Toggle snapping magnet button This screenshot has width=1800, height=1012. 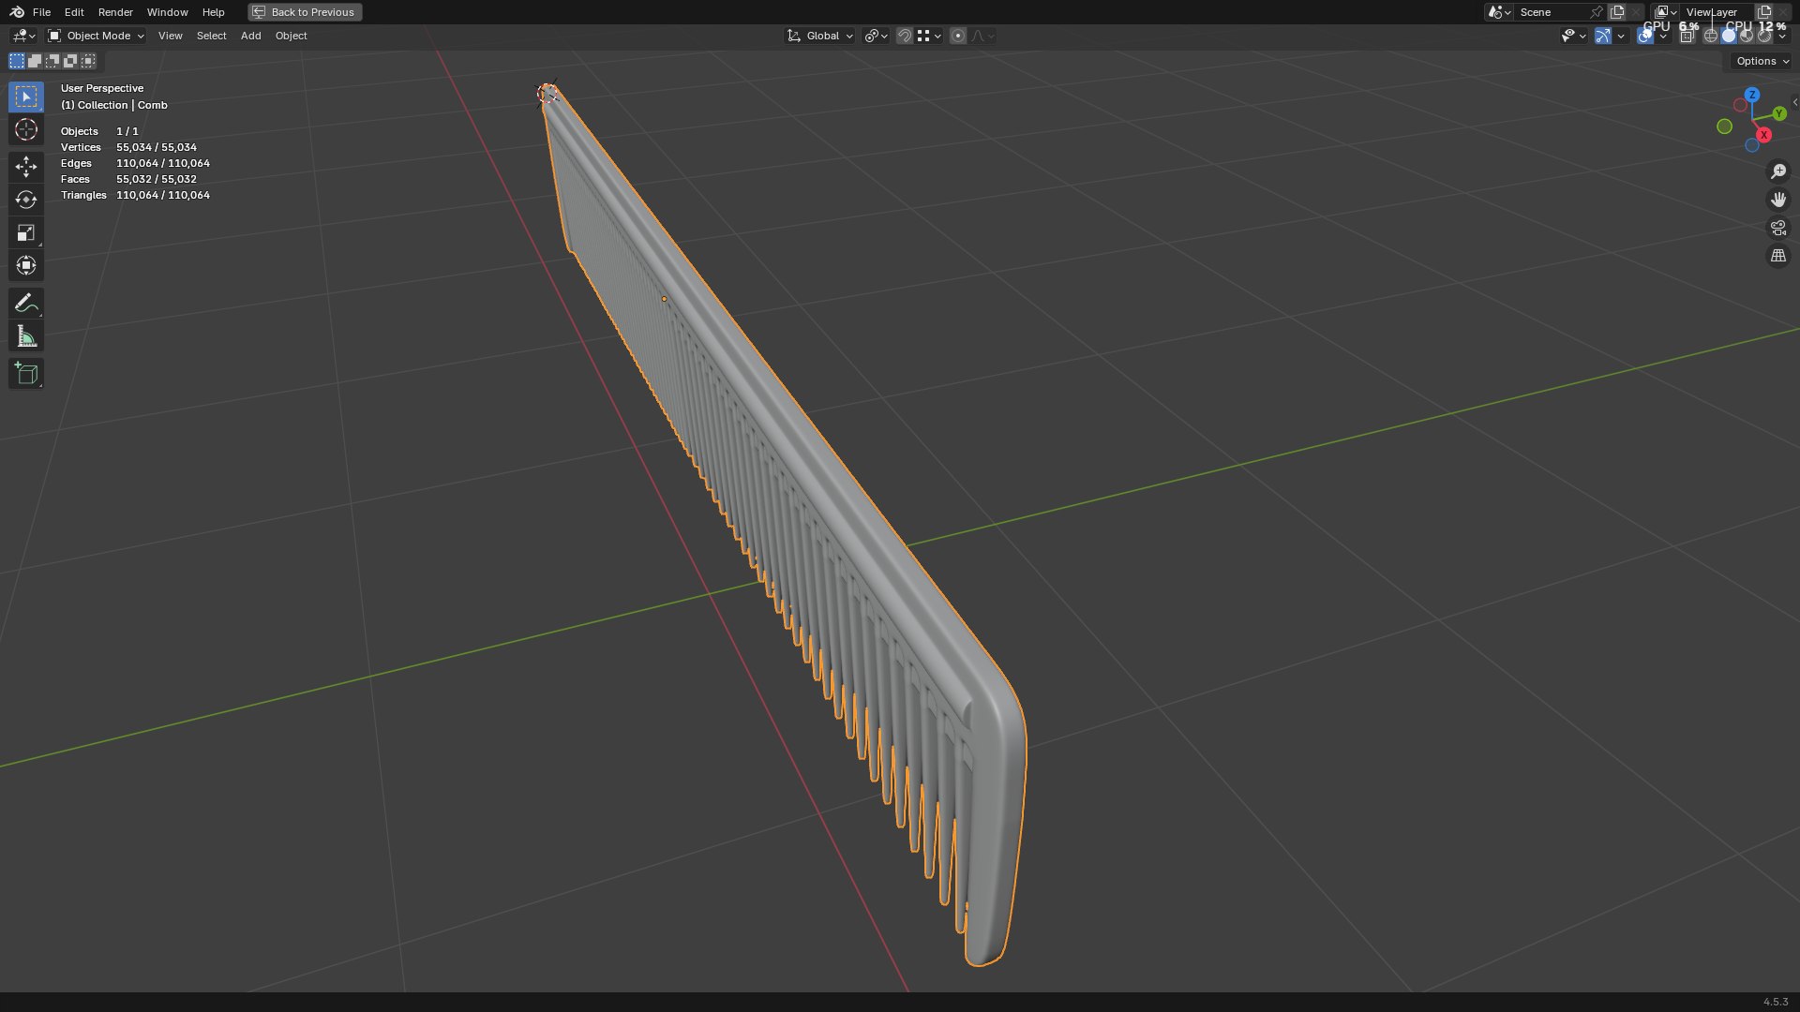click(x=904, y=36)
